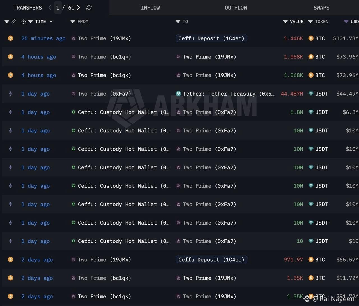Screen dimensions: 359x306
Task: Advance to the next transfers page
Action: [79, 8]
